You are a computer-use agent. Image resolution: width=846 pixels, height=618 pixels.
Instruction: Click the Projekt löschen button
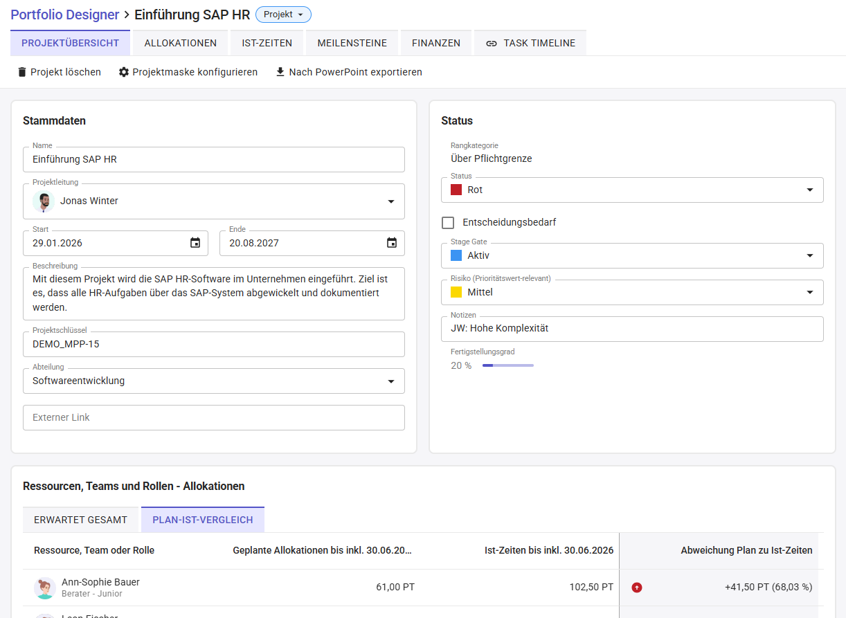pos(60,72)
